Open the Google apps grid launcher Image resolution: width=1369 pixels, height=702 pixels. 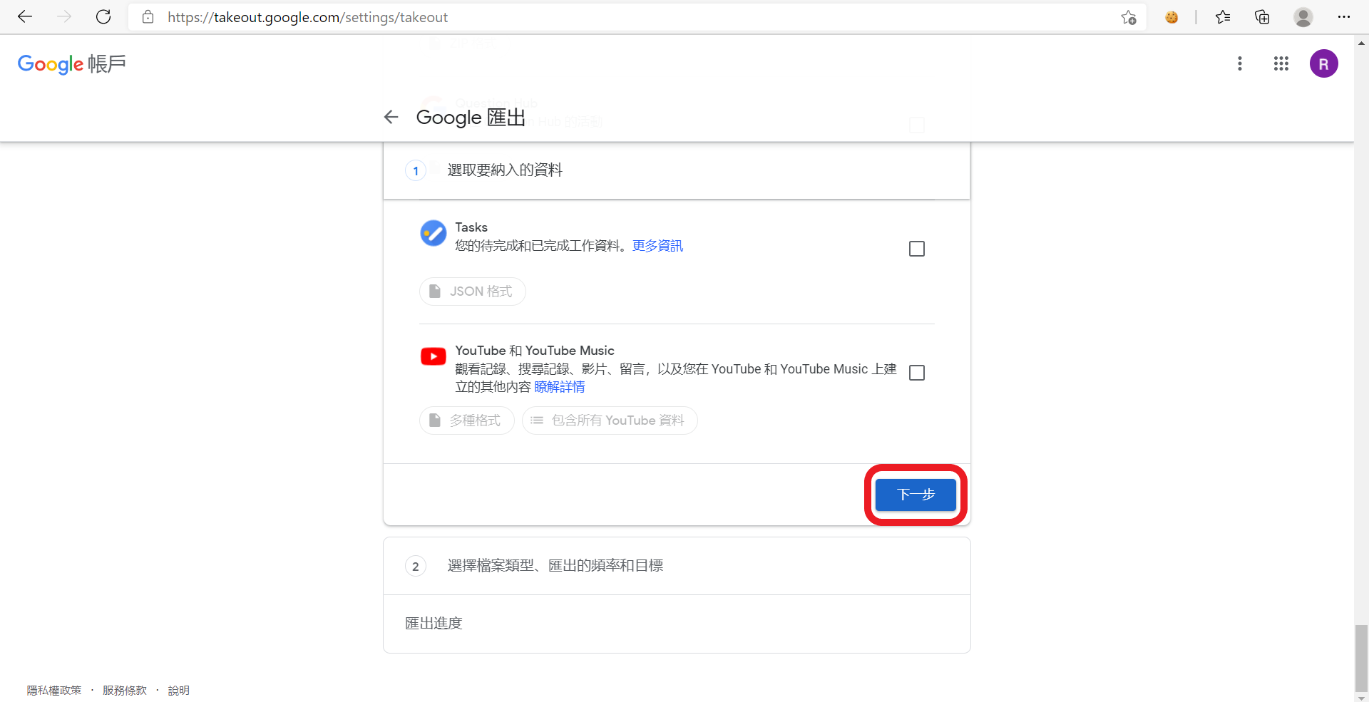coord(1281,63)
